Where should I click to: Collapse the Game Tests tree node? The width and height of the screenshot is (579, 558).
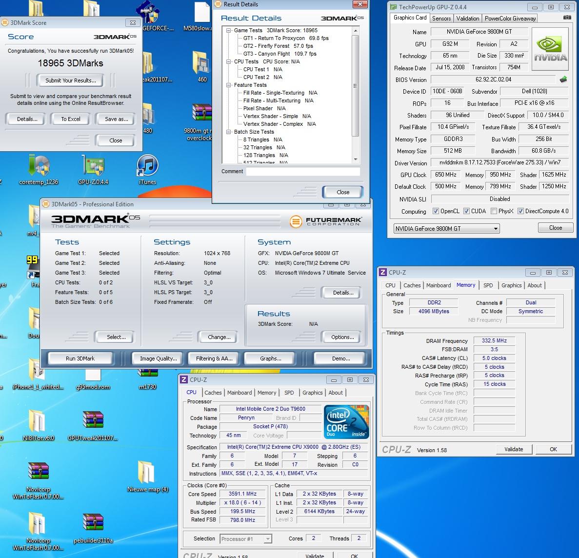229,30
